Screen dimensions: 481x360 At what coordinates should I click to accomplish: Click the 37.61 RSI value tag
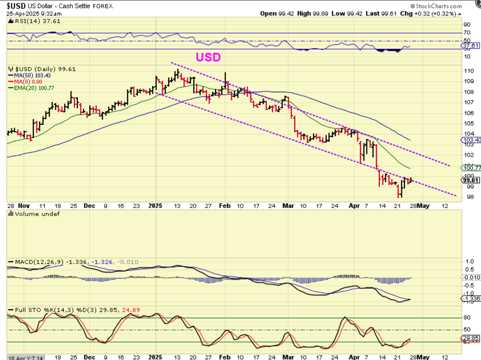pyautogui.click(x=470, y=46)
